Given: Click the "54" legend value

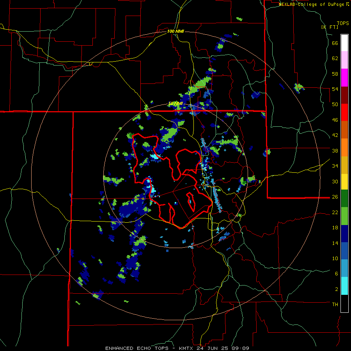Looking at the screenshot, I should 335,89.
